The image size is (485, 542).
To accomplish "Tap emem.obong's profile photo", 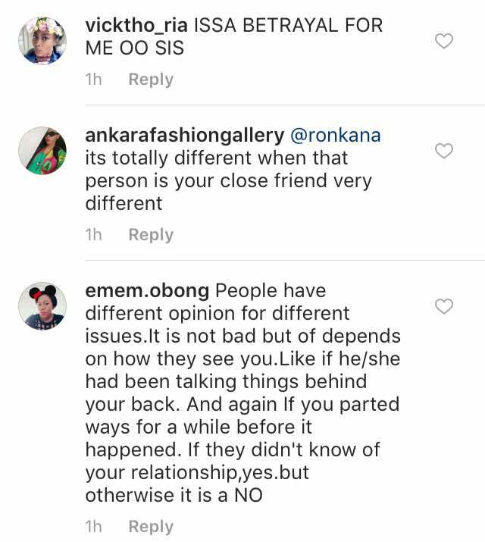I will [x=42, y=305].
